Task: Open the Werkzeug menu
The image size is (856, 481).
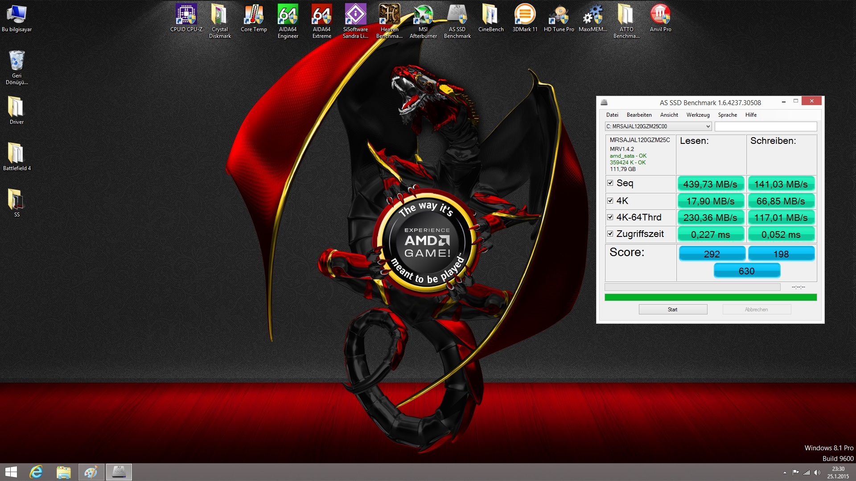Action: (x=698, y=115)
